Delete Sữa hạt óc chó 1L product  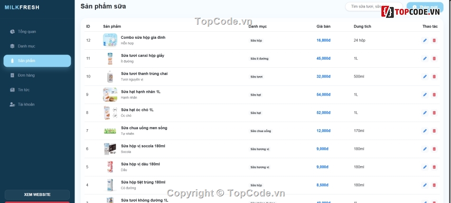[x=434, y=113]
